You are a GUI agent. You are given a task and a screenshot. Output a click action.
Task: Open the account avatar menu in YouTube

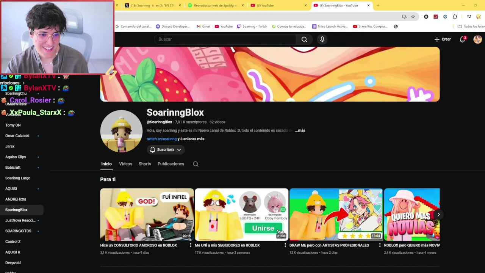coord(477,39)
